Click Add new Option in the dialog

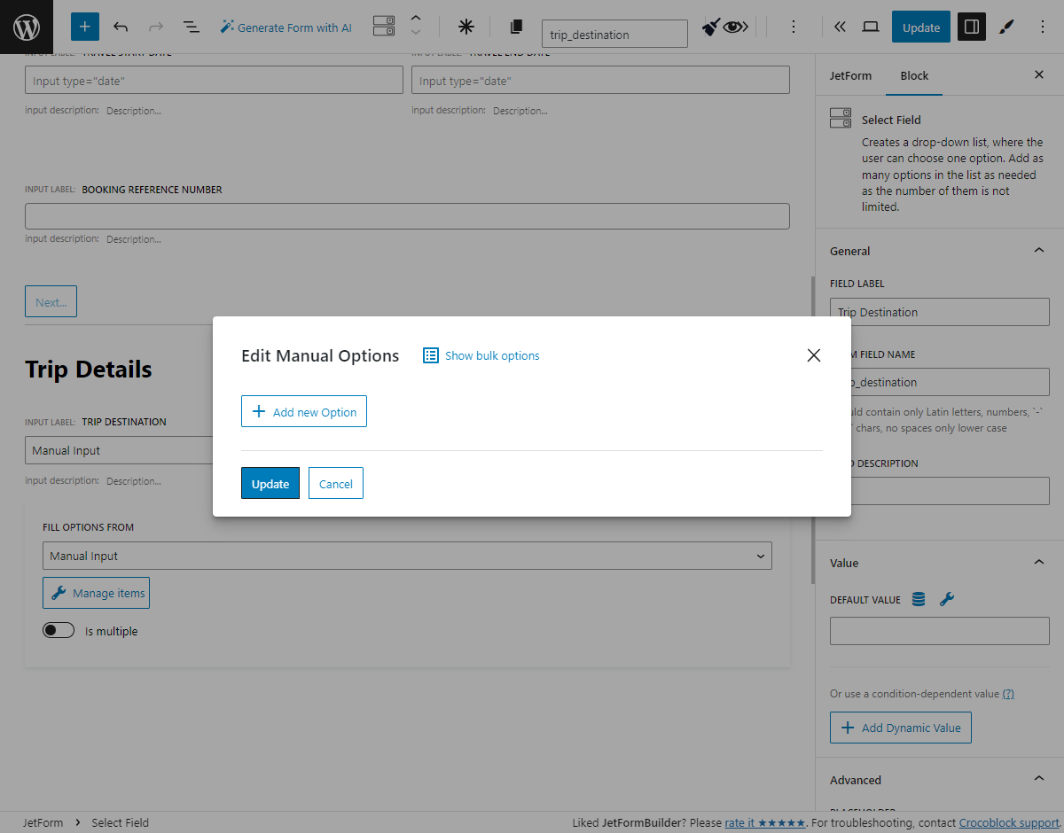coord(303,411)
